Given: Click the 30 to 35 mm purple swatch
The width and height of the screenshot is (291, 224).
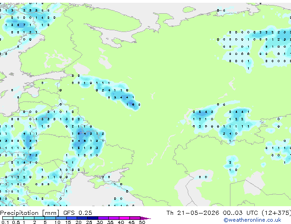Looking at the screenshot, I should click(x=103, y=218).
